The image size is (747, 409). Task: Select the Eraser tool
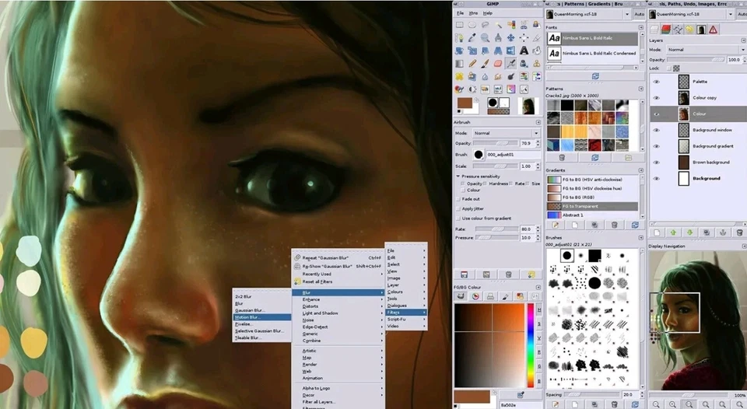pos(498,63)
